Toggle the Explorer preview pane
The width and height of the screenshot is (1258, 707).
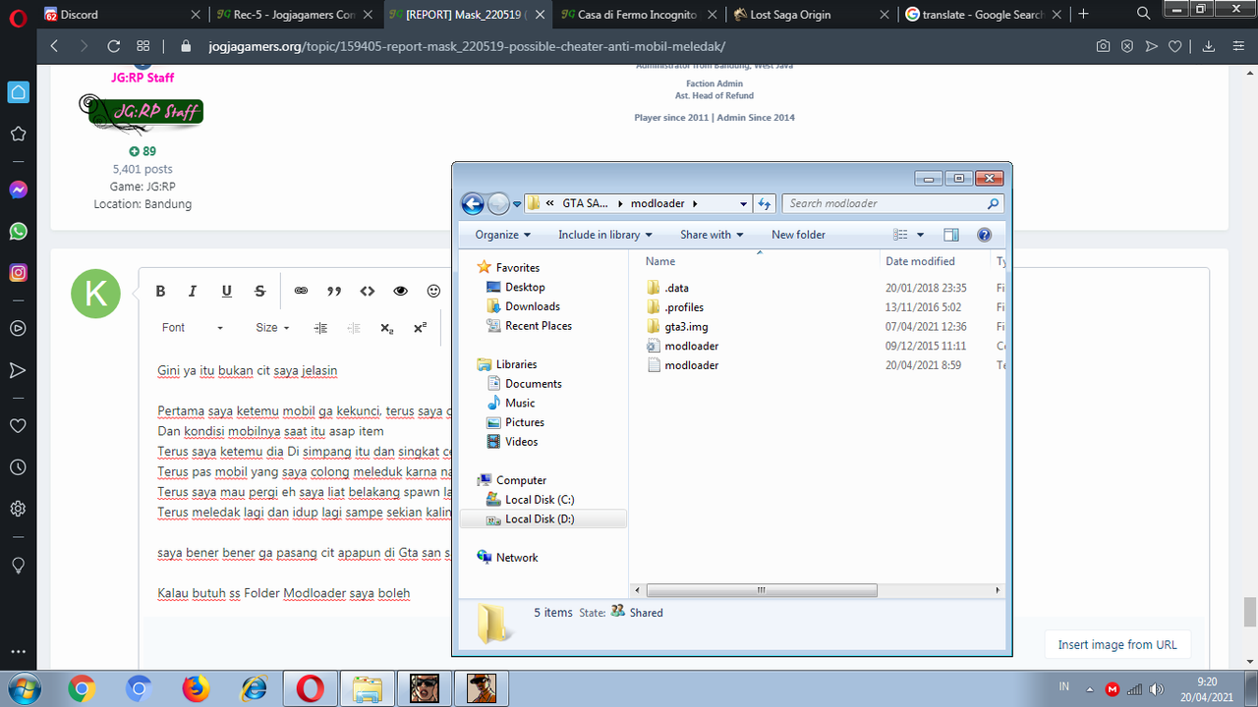click(950, 235)
